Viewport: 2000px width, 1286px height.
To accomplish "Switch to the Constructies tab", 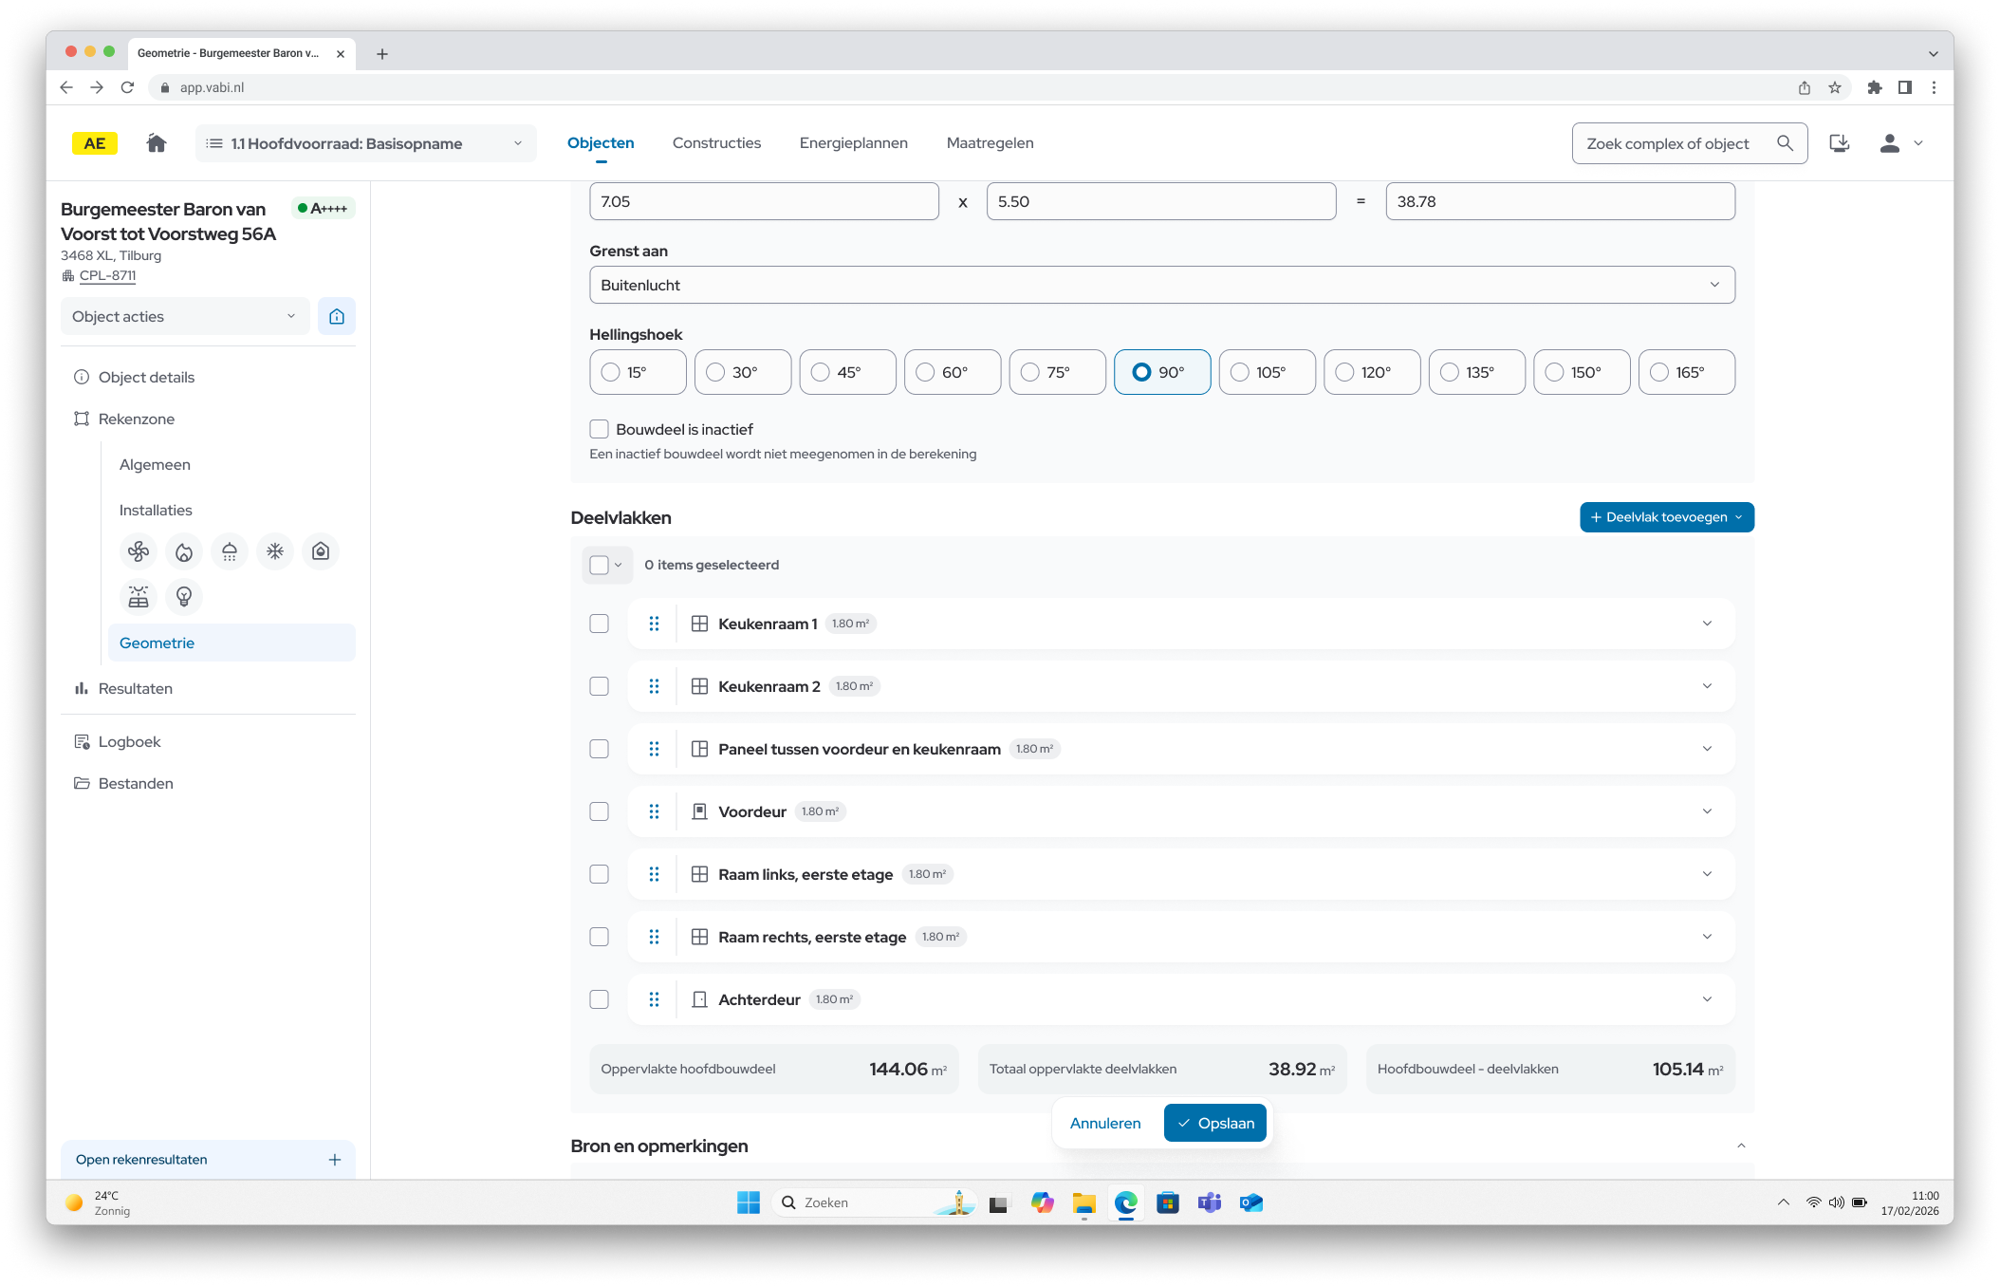I will click(716, 143).
